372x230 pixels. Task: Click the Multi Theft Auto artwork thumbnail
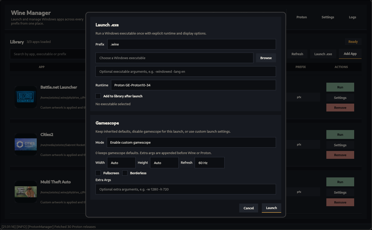(x=26, y=192)
